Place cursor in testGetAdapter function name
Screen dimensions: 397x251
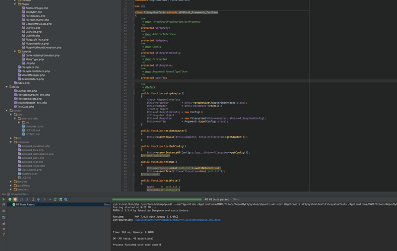[x=175, y=131]
